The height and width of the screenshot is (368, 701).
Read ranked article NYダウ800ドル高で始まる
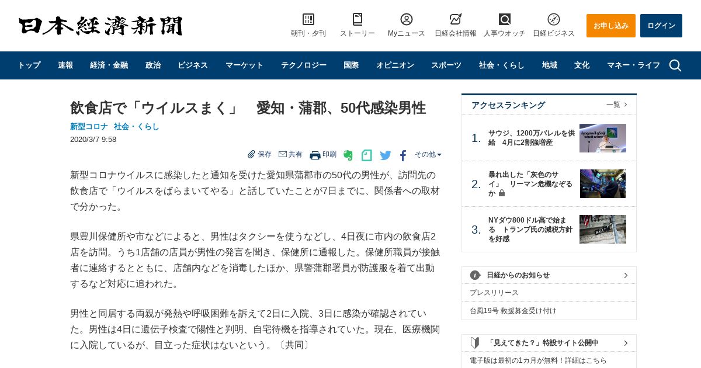pyautogui.click(x=531, y=230)
